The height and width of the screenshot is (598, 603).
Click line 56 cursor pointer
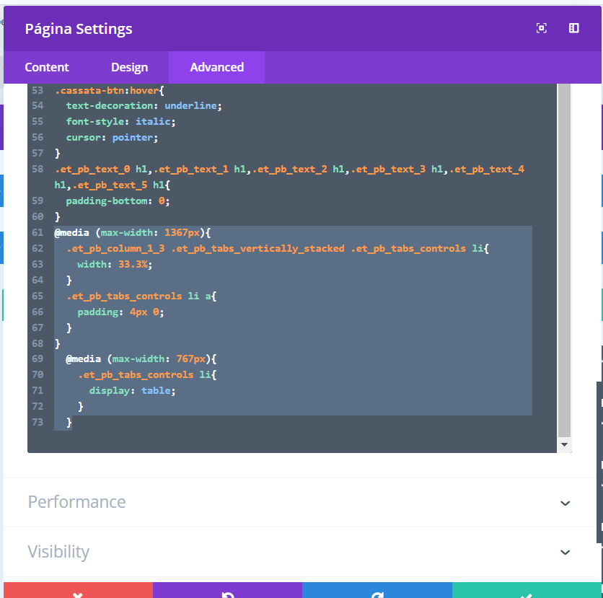(x=112, y=137)
